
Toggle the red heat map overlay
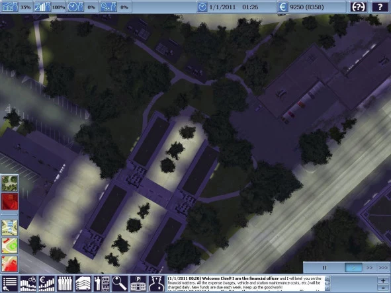pos(9,202)
